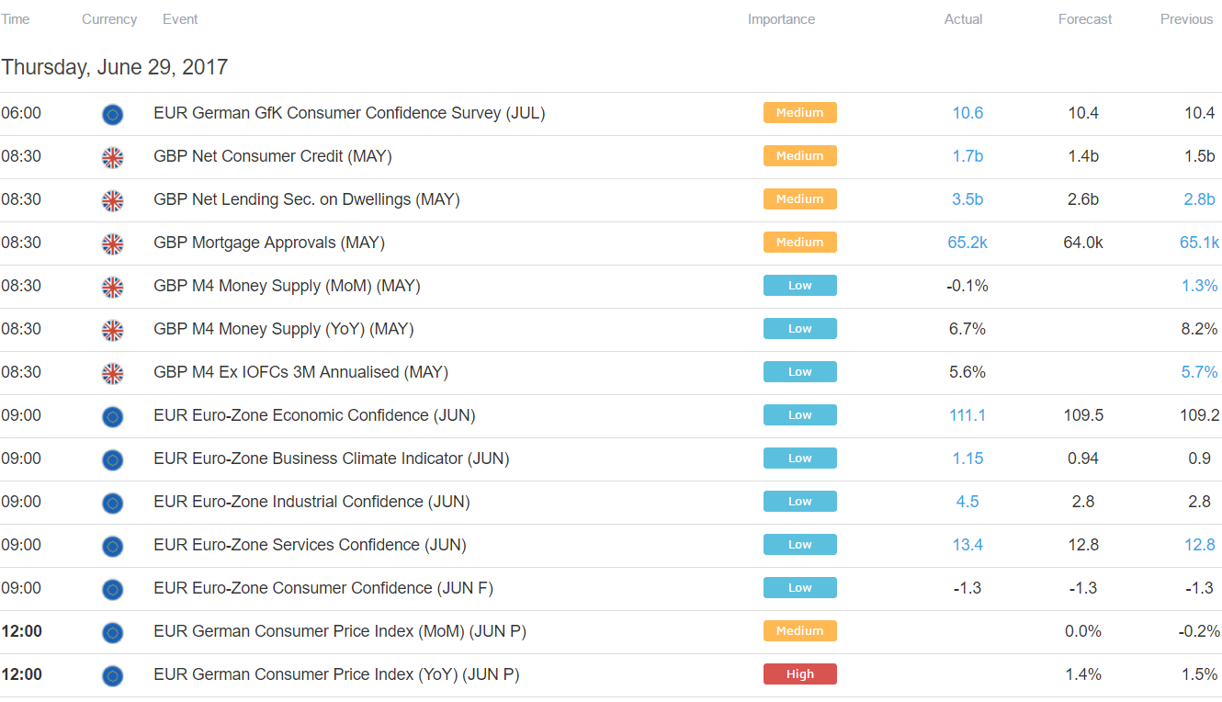Screen dimensions: 1222x702
Task: Click actual value 65.2k for Mortgage Approvals
Action: coord(967,243)
